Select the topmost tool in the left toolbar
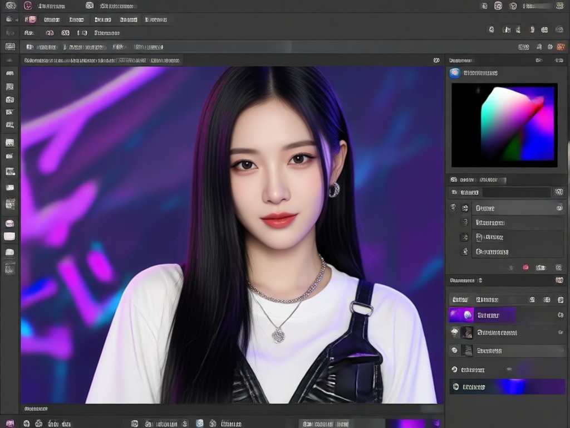This screenshot has width=570, height=428. pyautogui.click(x=10, y=73)
